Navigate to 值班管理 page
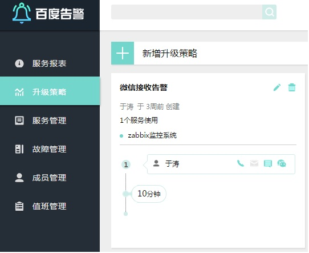 click(x=50, y=207)
